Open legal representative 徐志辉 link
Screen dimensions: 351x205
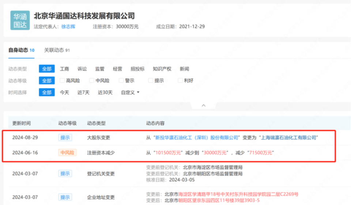68,27
